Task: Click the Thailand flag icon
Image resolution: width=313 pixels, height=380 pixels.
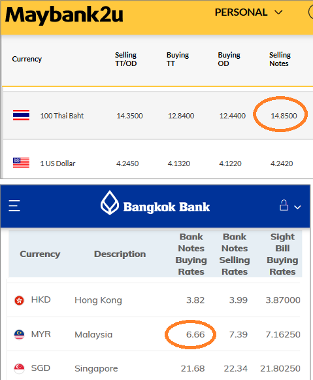Action: pos(21,115)
